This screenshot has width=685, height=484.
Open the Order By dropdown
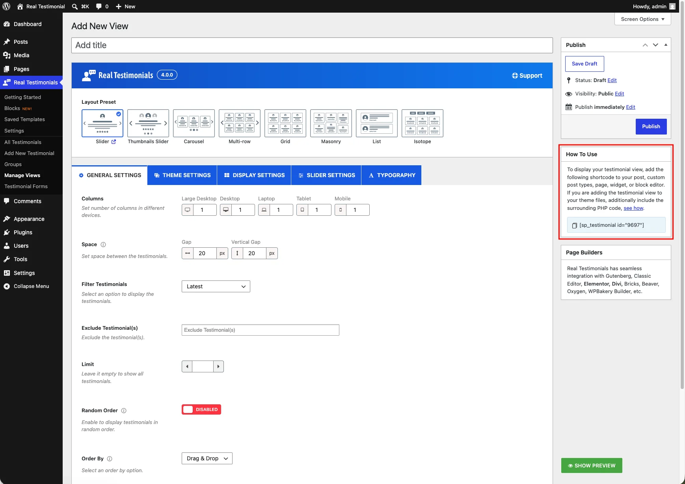pos(207,458)
